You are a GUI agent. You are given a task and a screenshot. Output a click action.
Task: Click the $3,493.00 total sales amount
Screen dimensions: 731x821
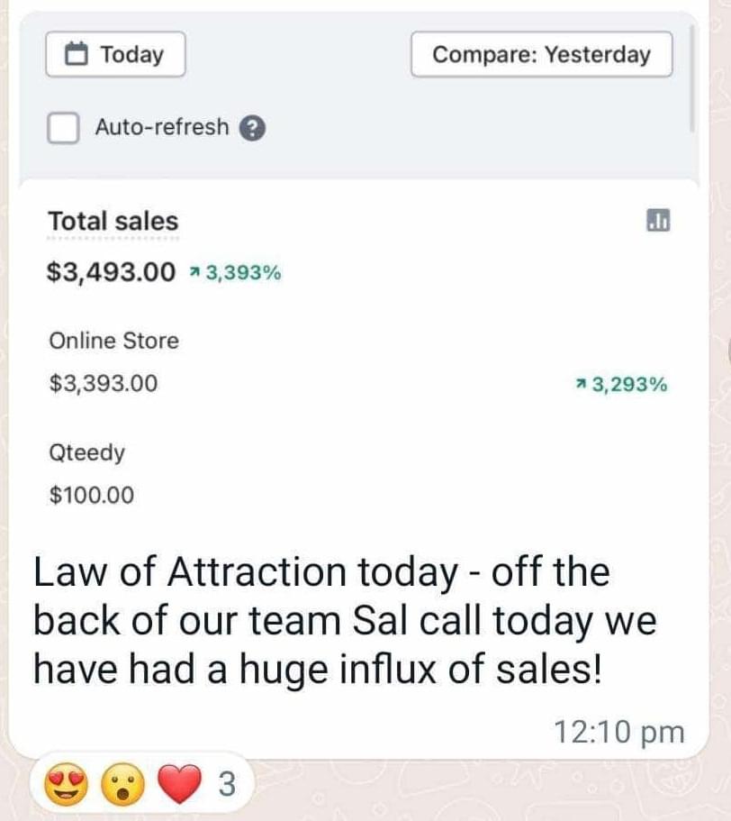(x=111, y=272)
